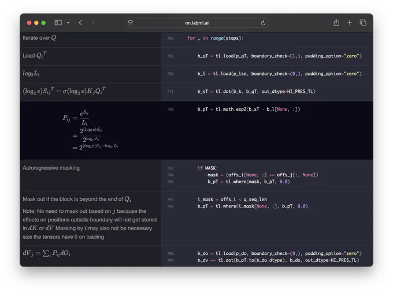Click the nn.labml.ai address bar
The height and width of the screenshot is (293, 393).
pyautogui.click(x=196, y=22)
